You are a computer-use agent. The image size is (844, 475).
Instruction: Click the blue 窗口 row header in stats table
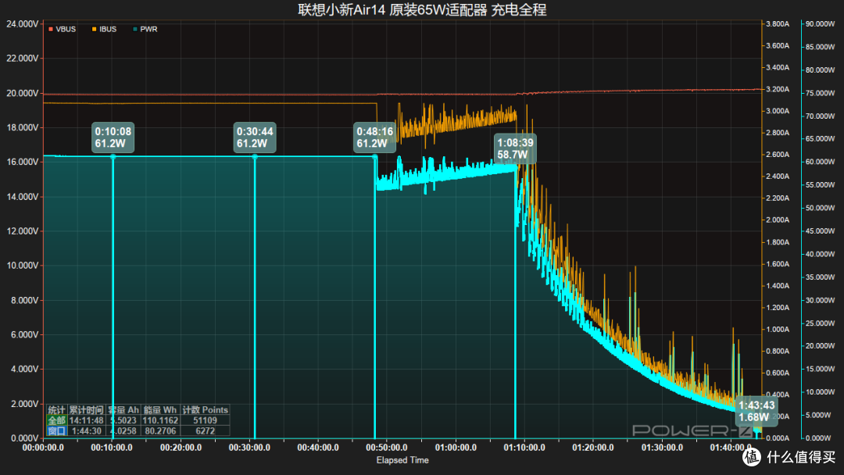click(x=56, y=431)
